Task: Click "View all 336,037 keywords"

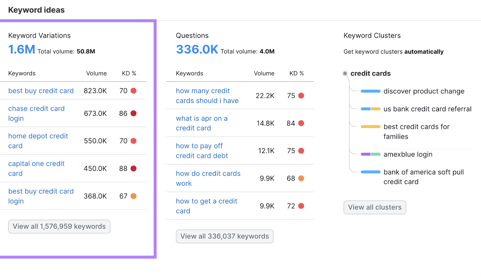Action: [x=224, y=236]
